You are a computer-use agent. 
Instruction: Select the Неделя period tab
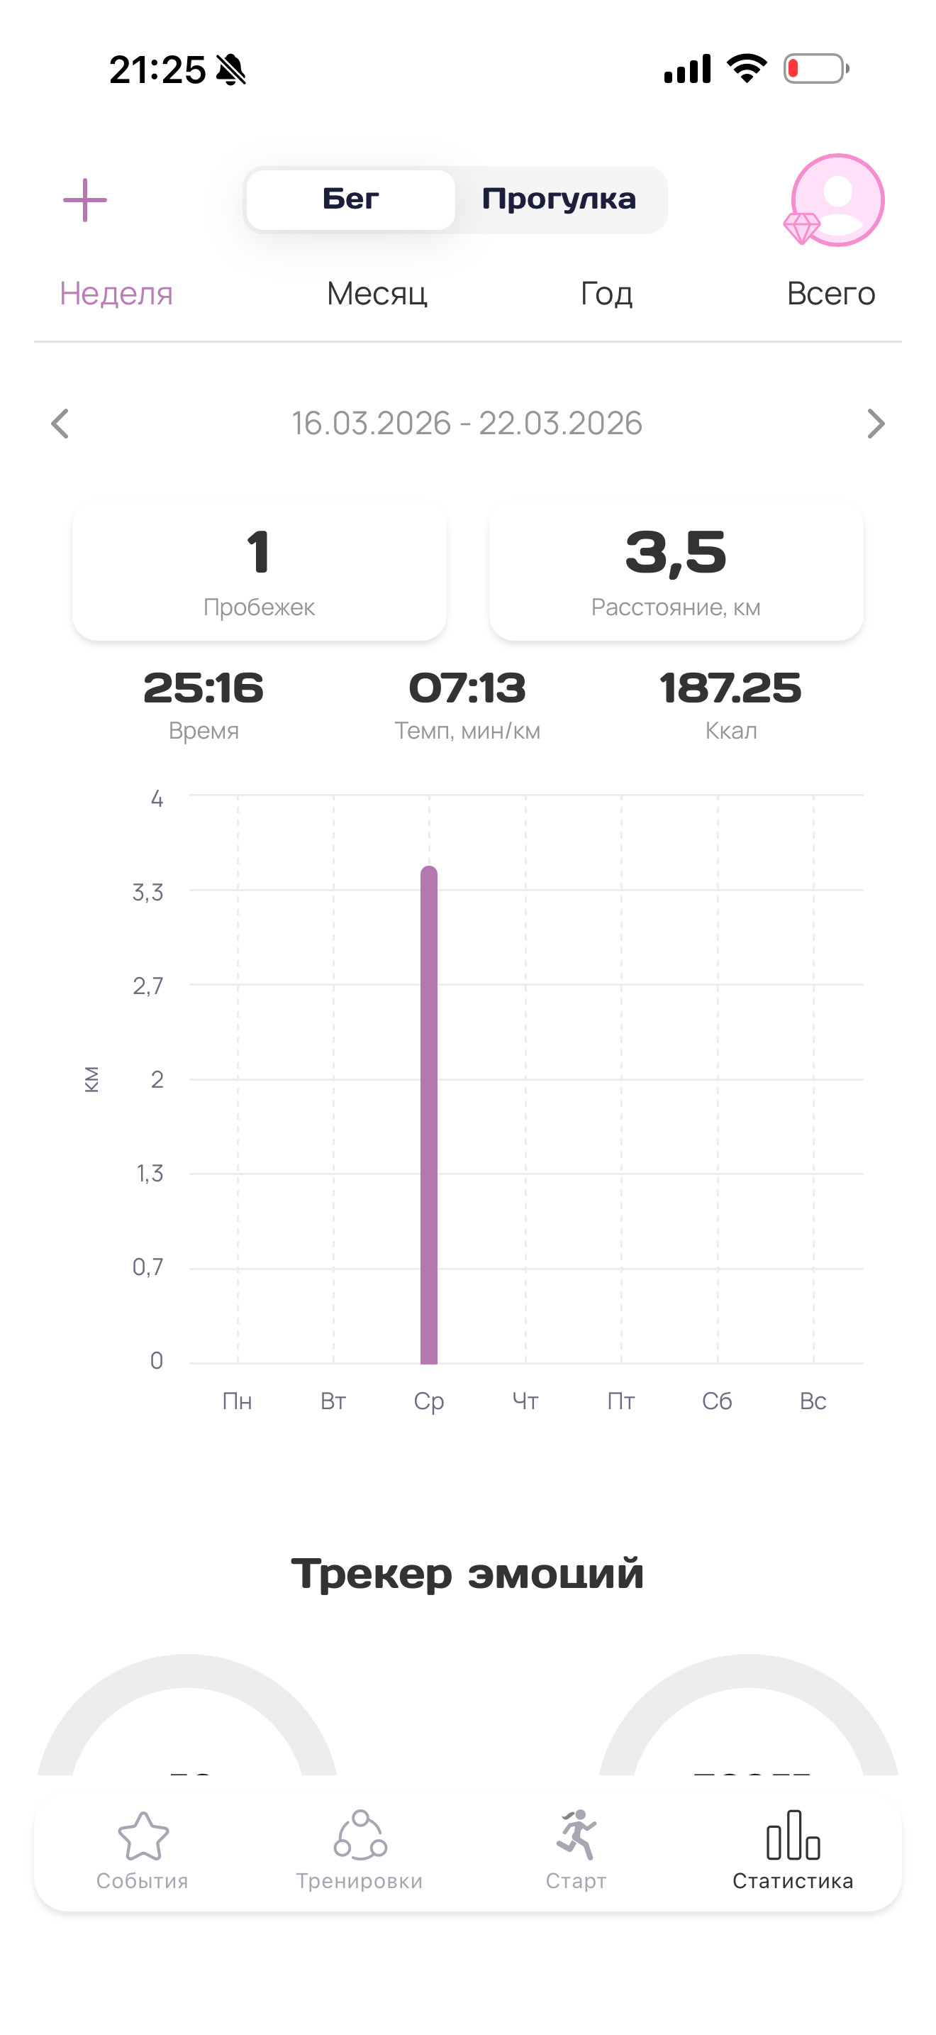pyautogui.click(x=116, y=294)
